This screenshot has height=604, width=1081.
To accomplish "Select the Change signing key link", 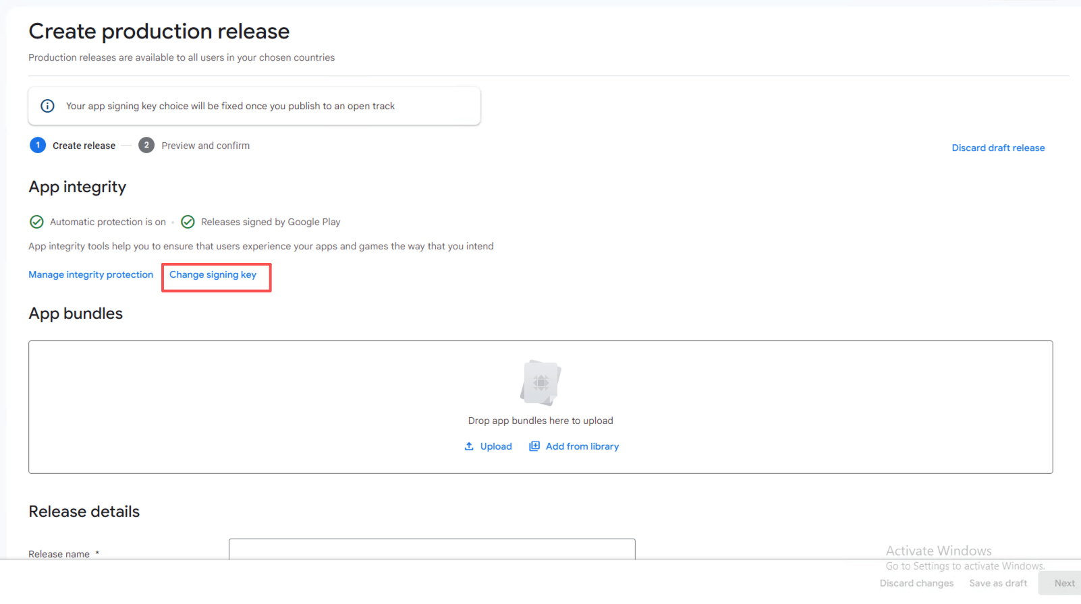I will pyautogui.click(x=213, y=274).
